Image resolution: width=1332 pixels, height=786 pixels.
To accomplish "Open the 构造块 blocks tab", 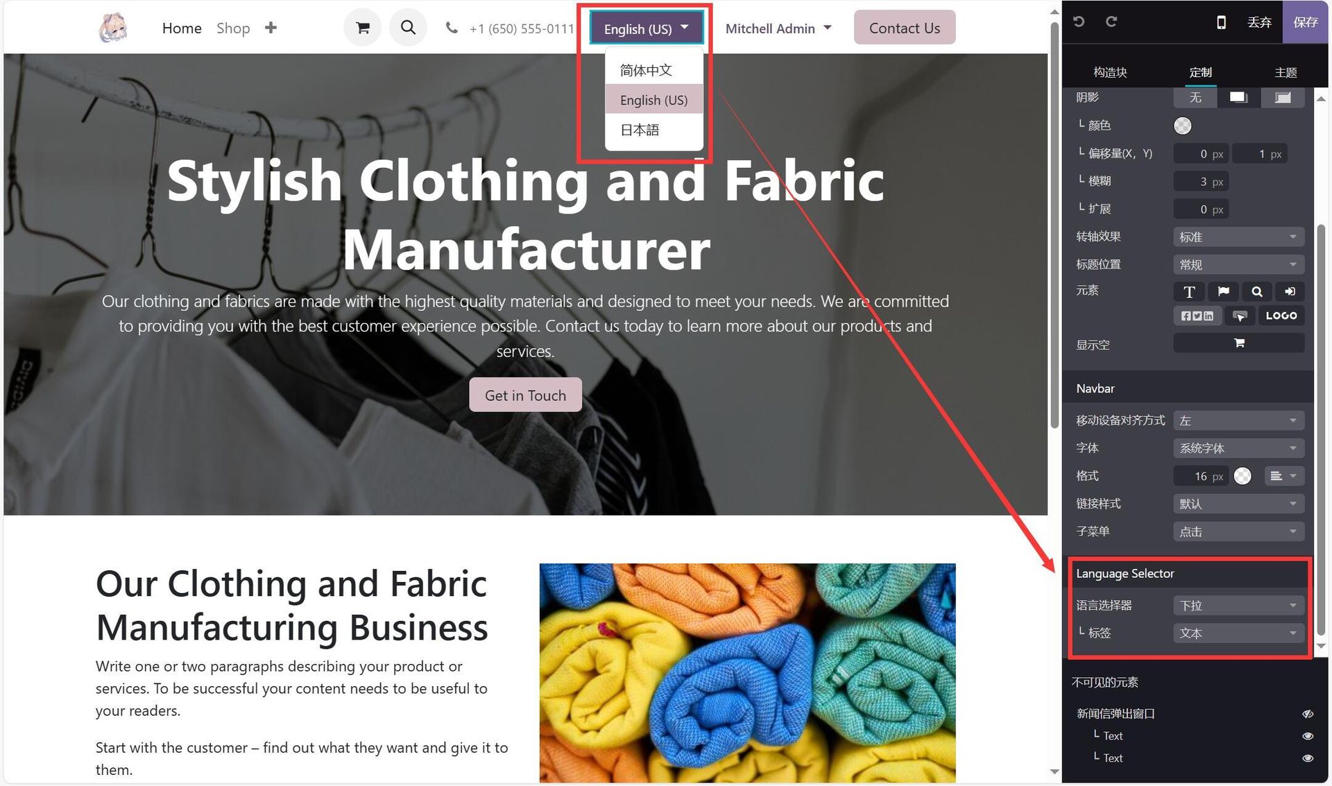I will tap(1110, 72).
